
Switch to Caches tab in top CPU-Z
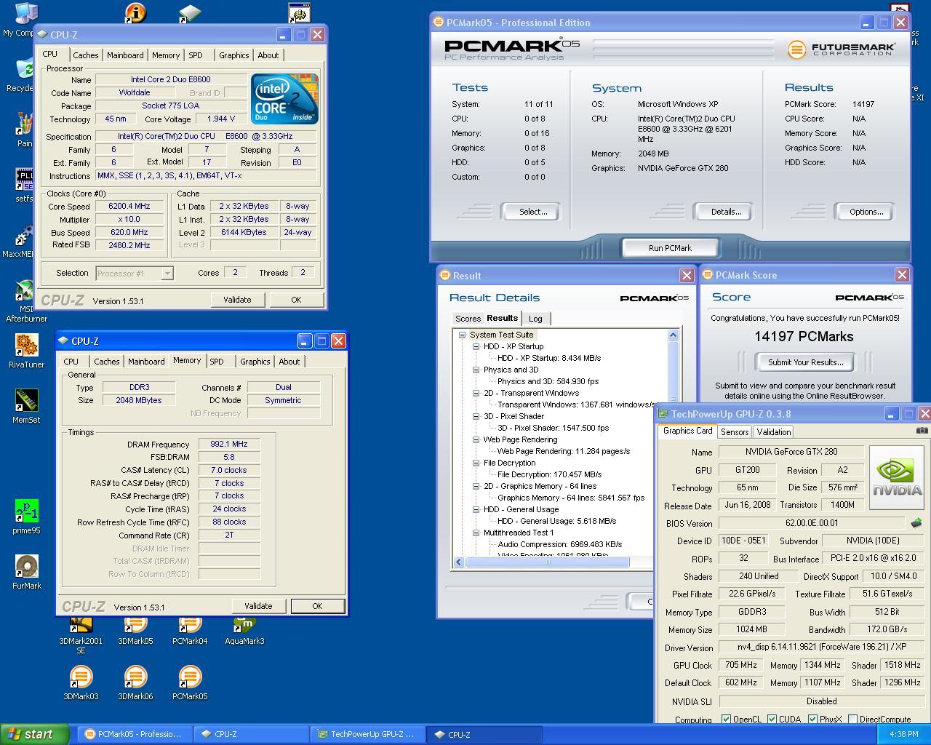pos(86,55)
